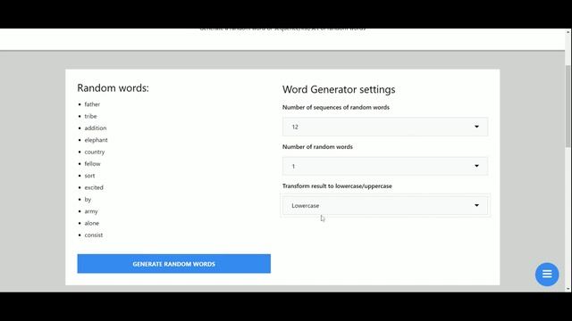Screen dimensions: 572x321
Task: Click the "Word Generator settings" heading
Action: click(x=339, y=89)
